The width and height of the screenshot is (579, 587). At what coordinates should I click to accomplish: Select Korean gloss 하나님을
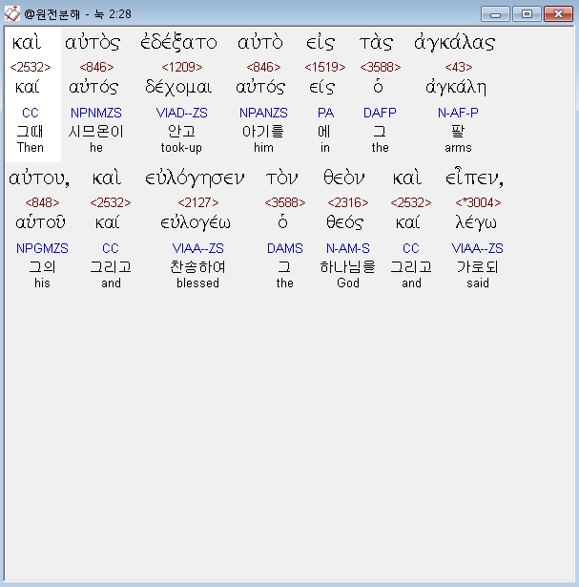point(347,267)
